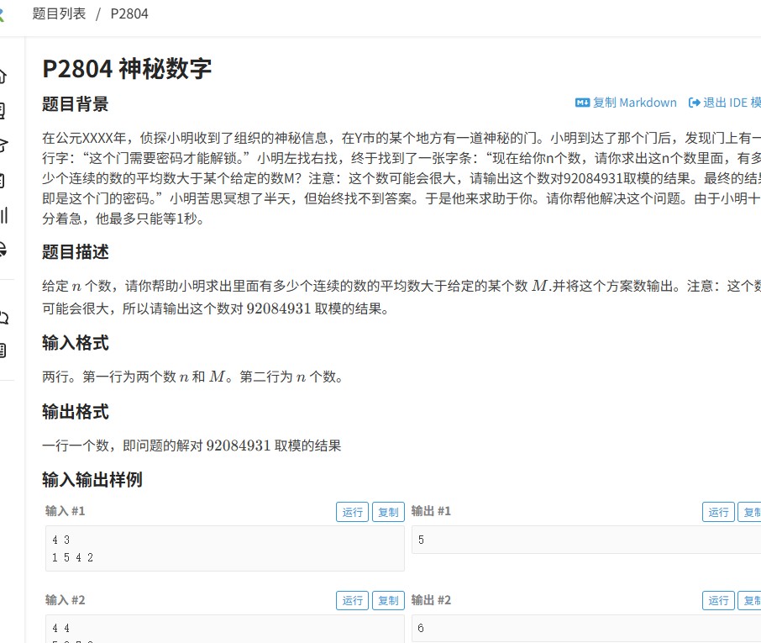Click 复制 button for 输出 #2

(749, 600)
